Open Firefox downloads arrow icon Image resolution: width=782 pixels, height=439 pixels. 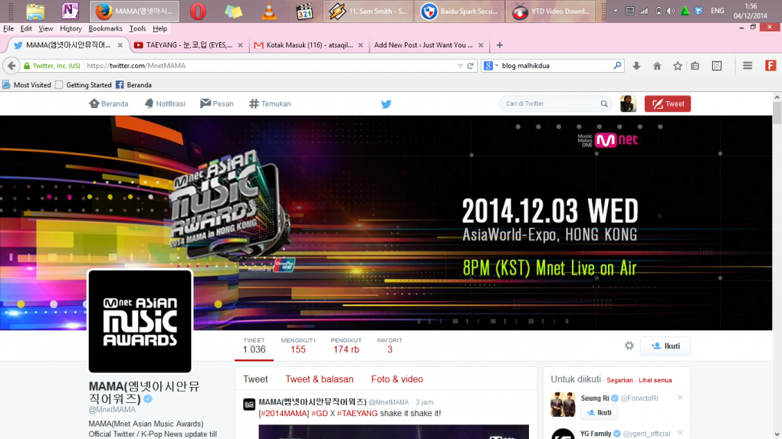click(636, 66)
